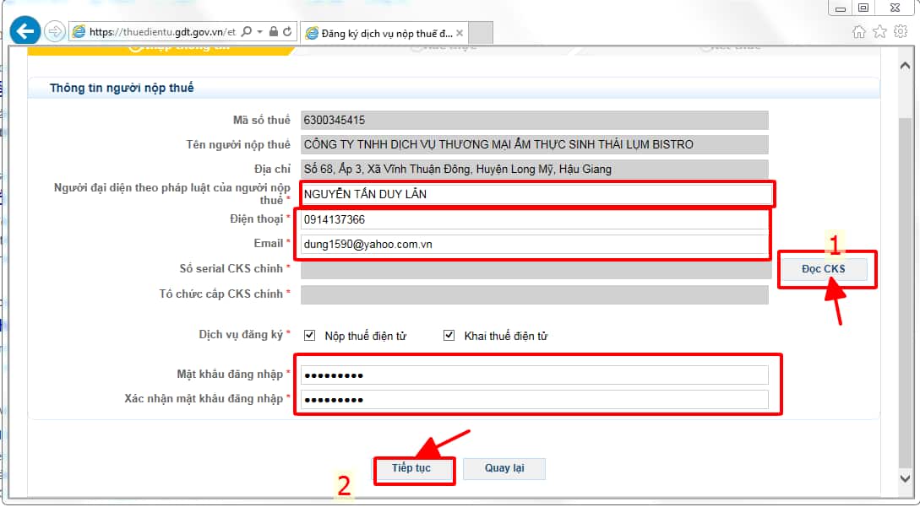
Task: Click the Tiếp tục button
Action: (x=412, y=468)
